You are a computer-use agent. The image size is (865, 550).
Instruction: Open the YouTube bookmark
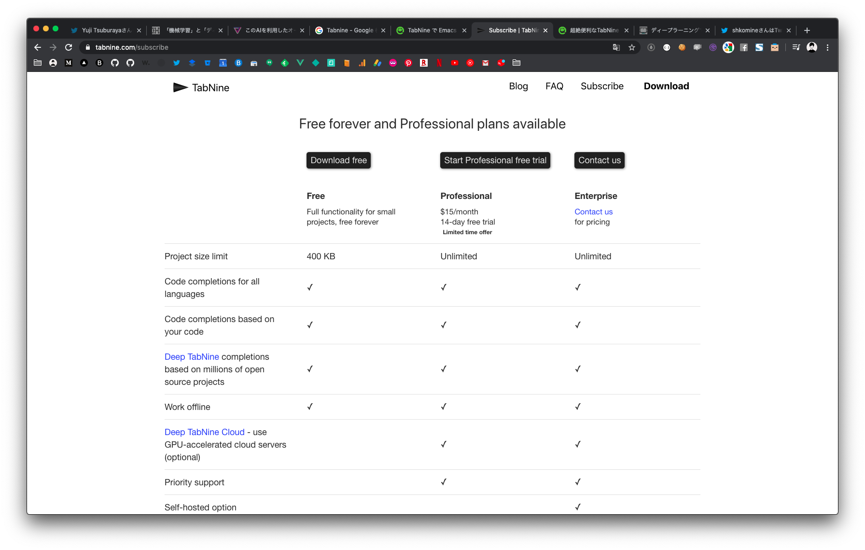(x=455, y=63)
